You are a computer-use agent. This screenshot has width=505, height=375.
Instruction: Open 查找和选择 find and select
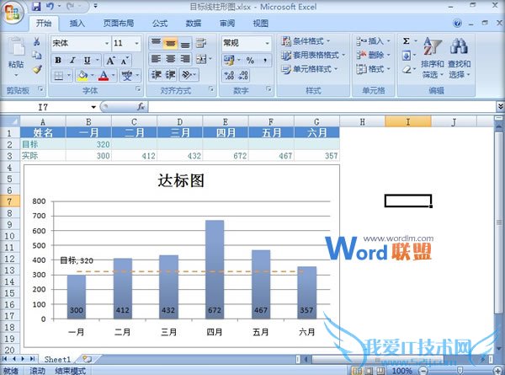(x=460, y=58)
